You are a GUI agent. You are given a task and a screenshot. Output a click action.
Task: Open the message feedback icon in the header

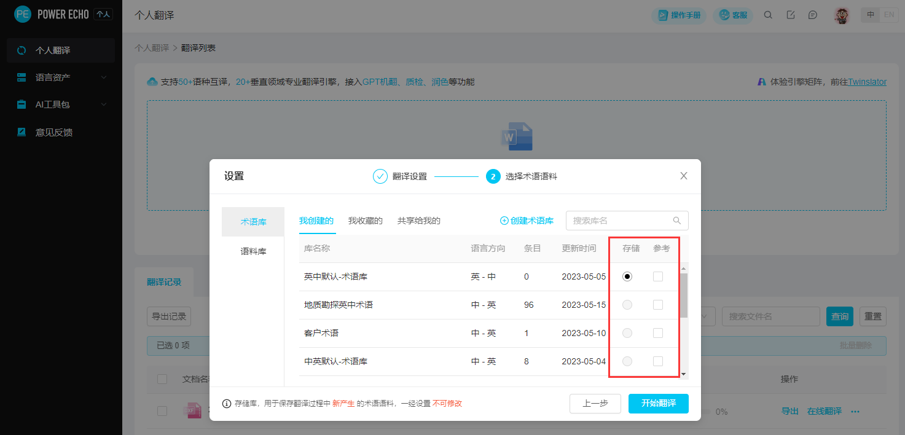click(813, 14)
